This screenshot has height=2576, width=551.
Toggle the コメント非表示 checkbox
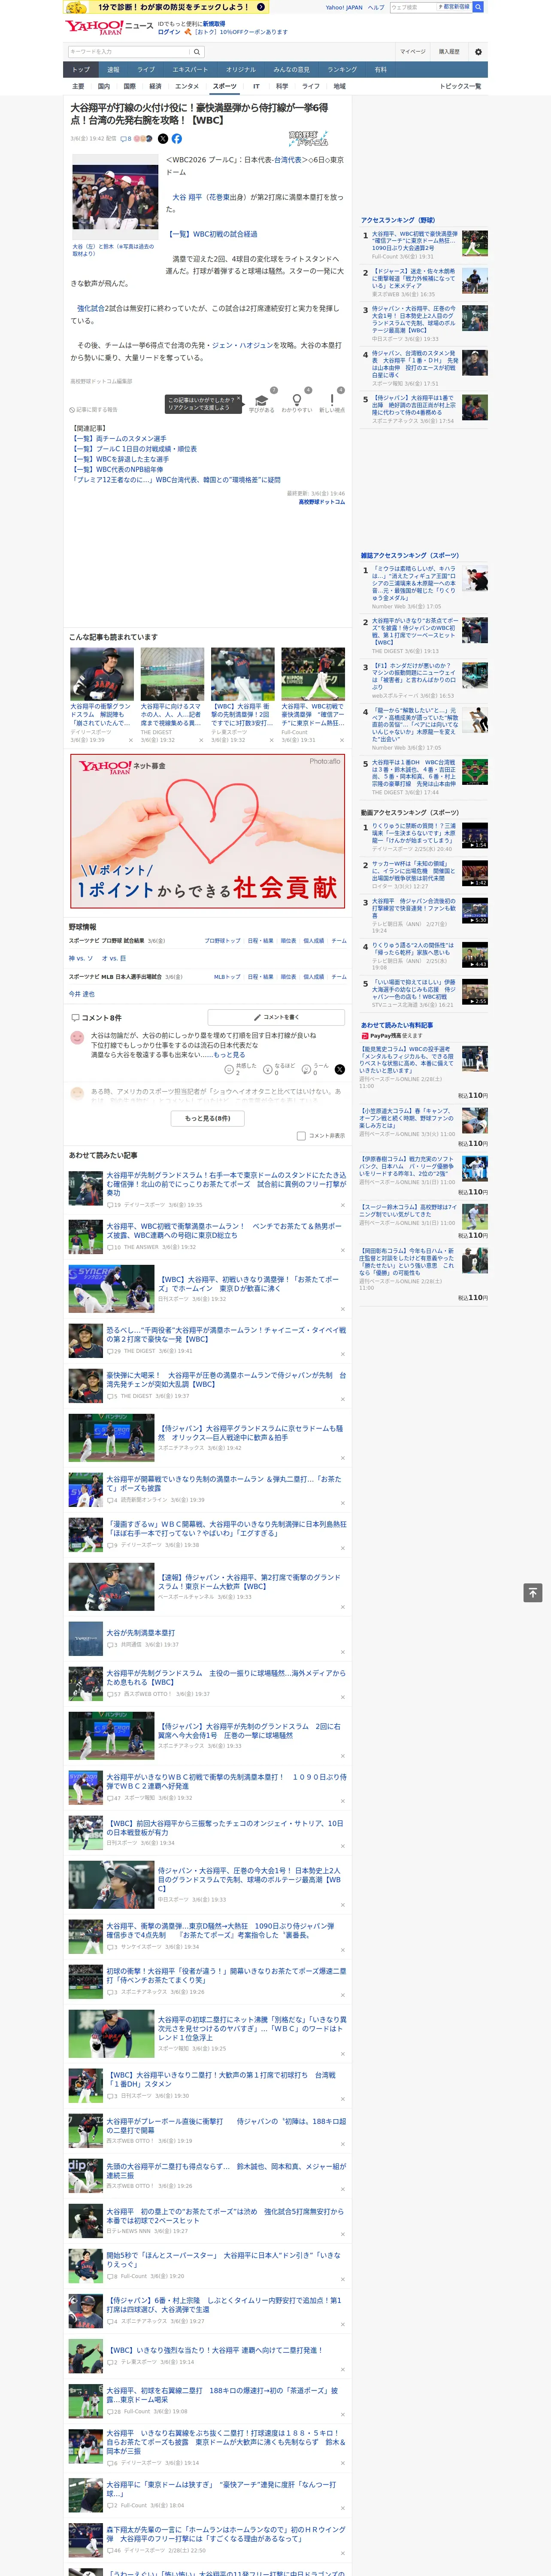(301, 1136)
